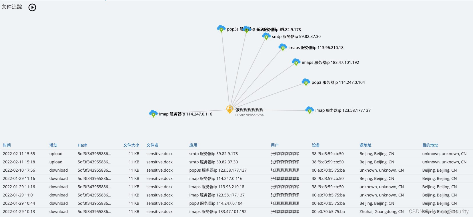The width and height of the screenshot is (473, 217).
Task: Click timestamp 2022-02-11 15:55
Action: pos(19,154)
